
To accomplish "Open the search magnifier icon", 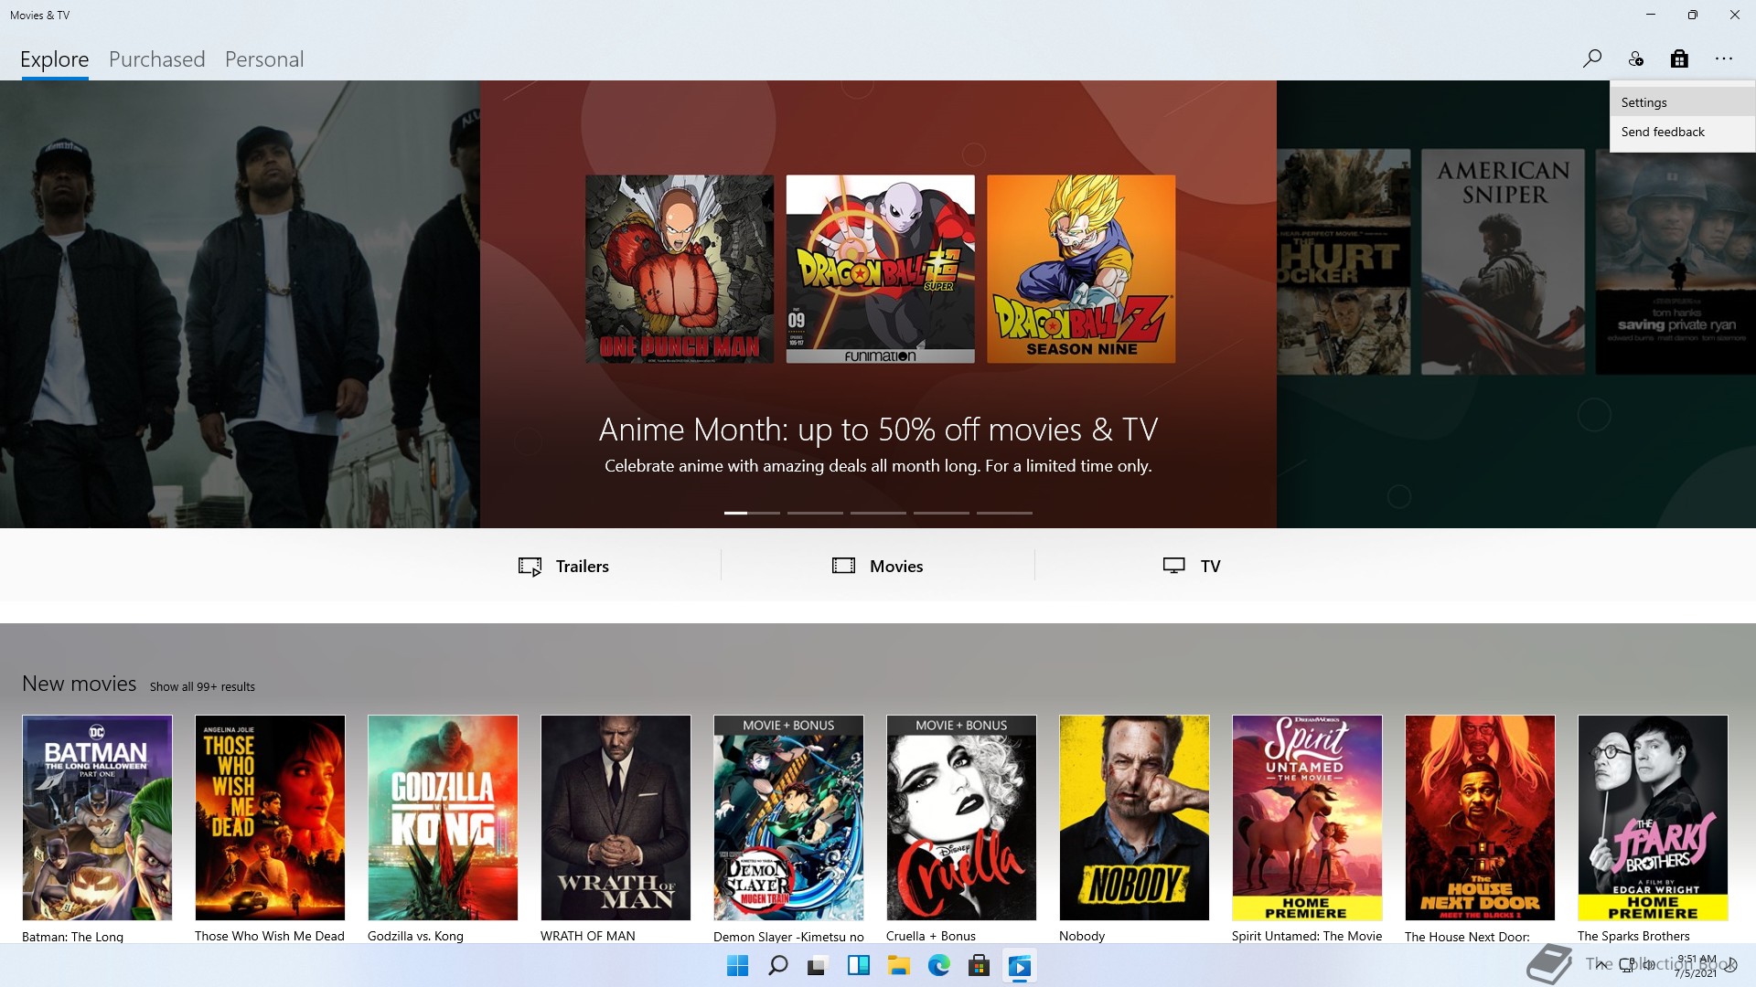I will (1592, 58).
